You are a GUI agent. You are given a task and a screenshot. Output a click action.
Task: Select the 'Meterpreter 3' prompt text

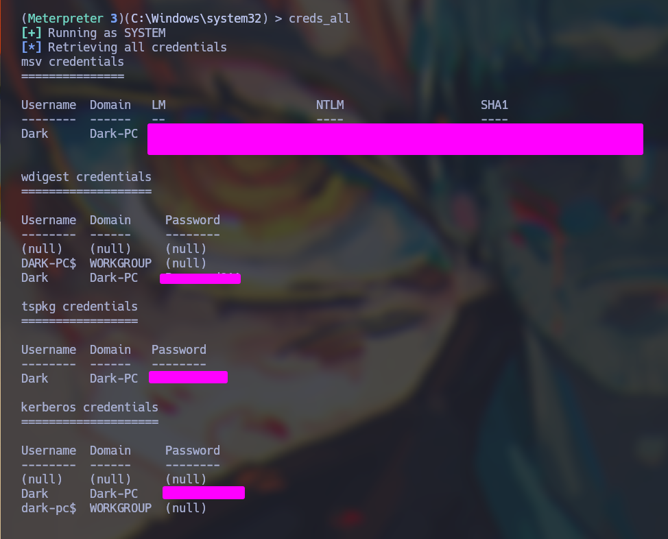click(73, 19)
